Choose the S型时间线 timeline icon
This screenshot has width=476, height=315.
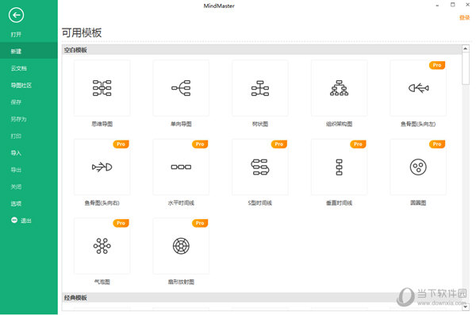(x=260, y=167)
